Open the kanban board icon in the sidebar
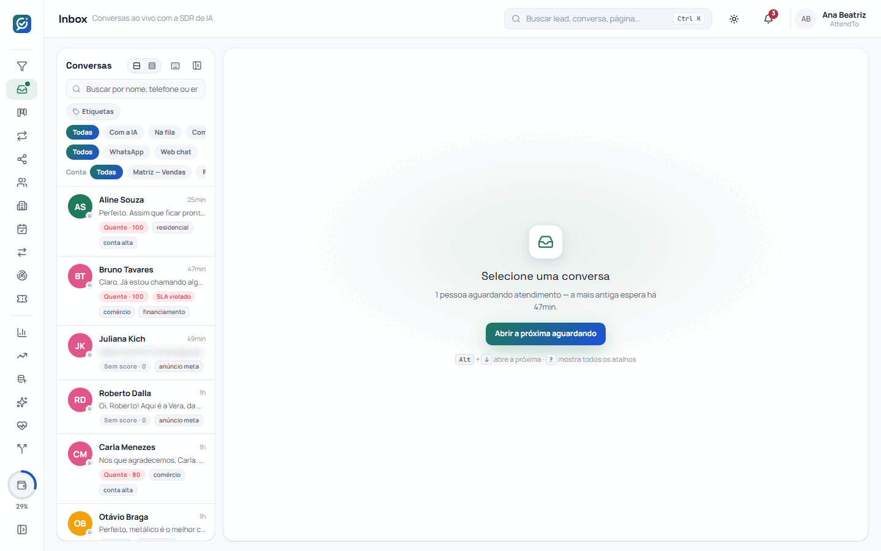This screenshot has width=881, height=551. pyautogui.click(x=22, y=113)
